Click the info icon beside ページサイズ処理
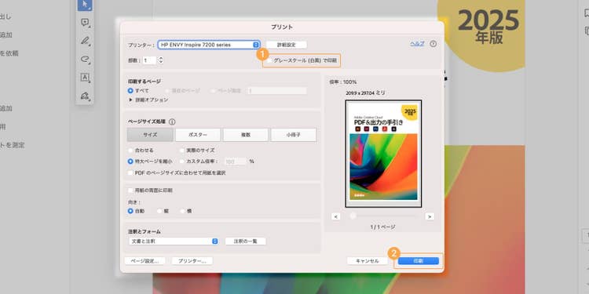589x294 pixels. (172, 122)
